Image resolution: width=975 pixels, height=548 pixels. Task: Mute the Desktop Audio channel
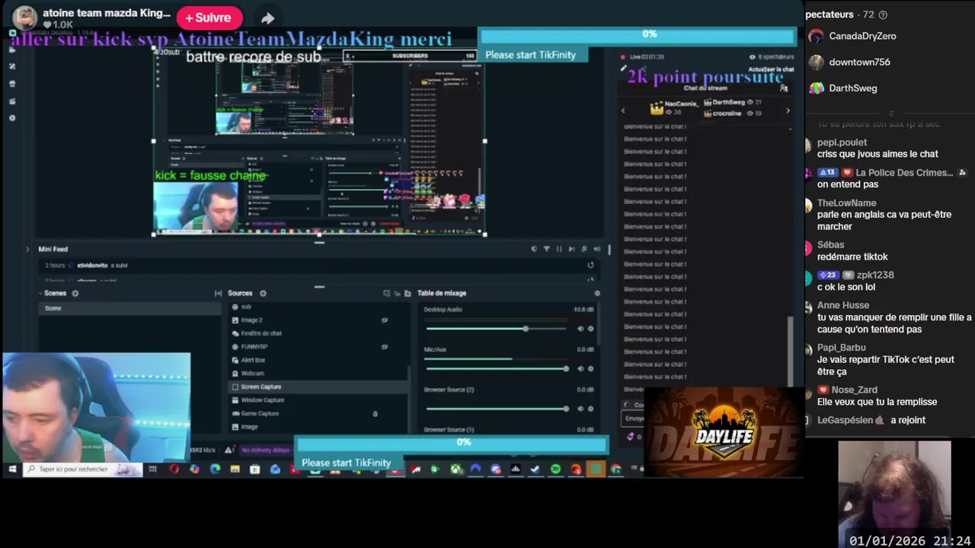(x=580, y=329)
